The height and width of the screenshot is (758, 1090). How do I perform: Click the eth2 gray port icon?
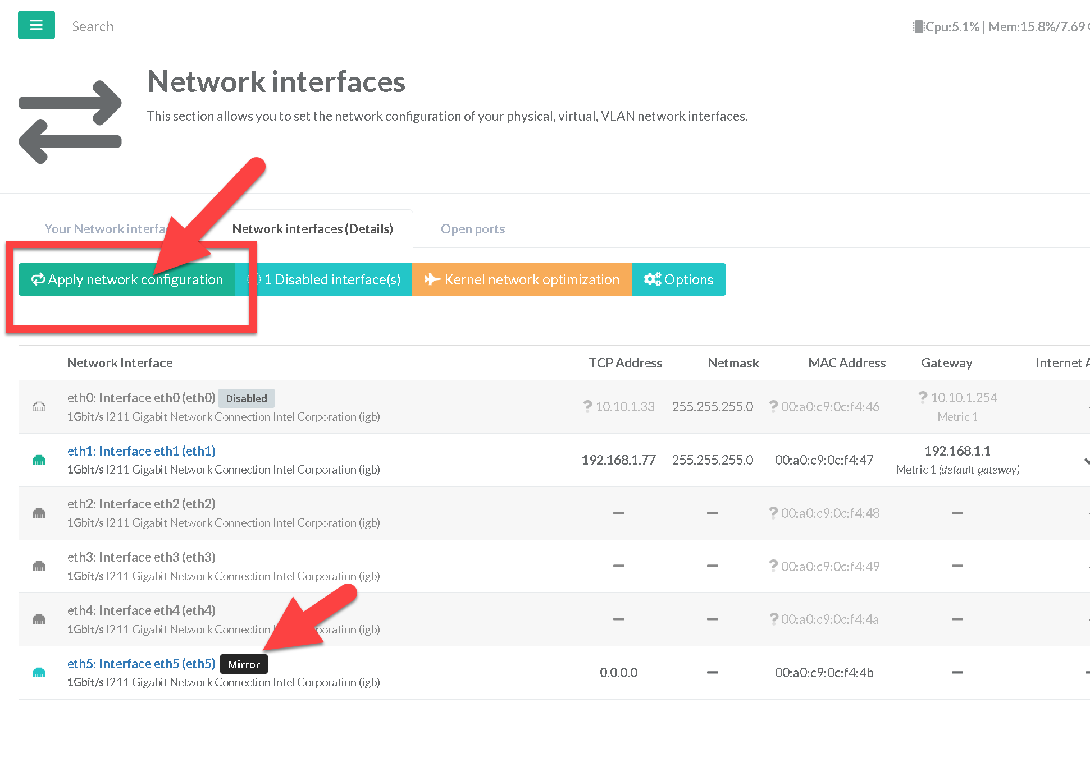[x=39, y=513]
